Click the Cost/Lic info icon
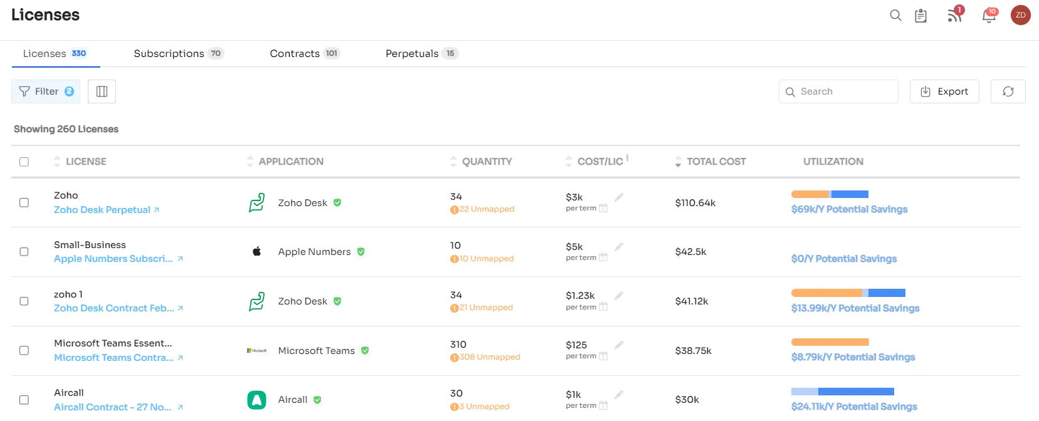Image resolution: width=1039 pixels, height=421 pixels. 627,158
